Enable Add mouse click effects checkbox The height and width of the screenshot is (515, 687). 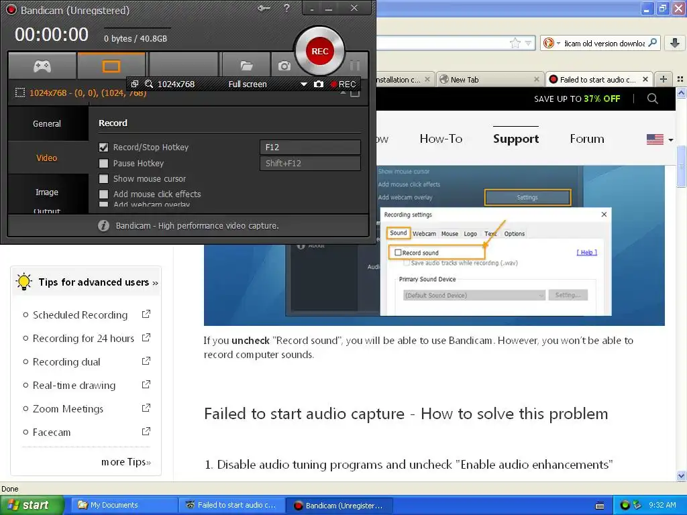pos(103,194)
